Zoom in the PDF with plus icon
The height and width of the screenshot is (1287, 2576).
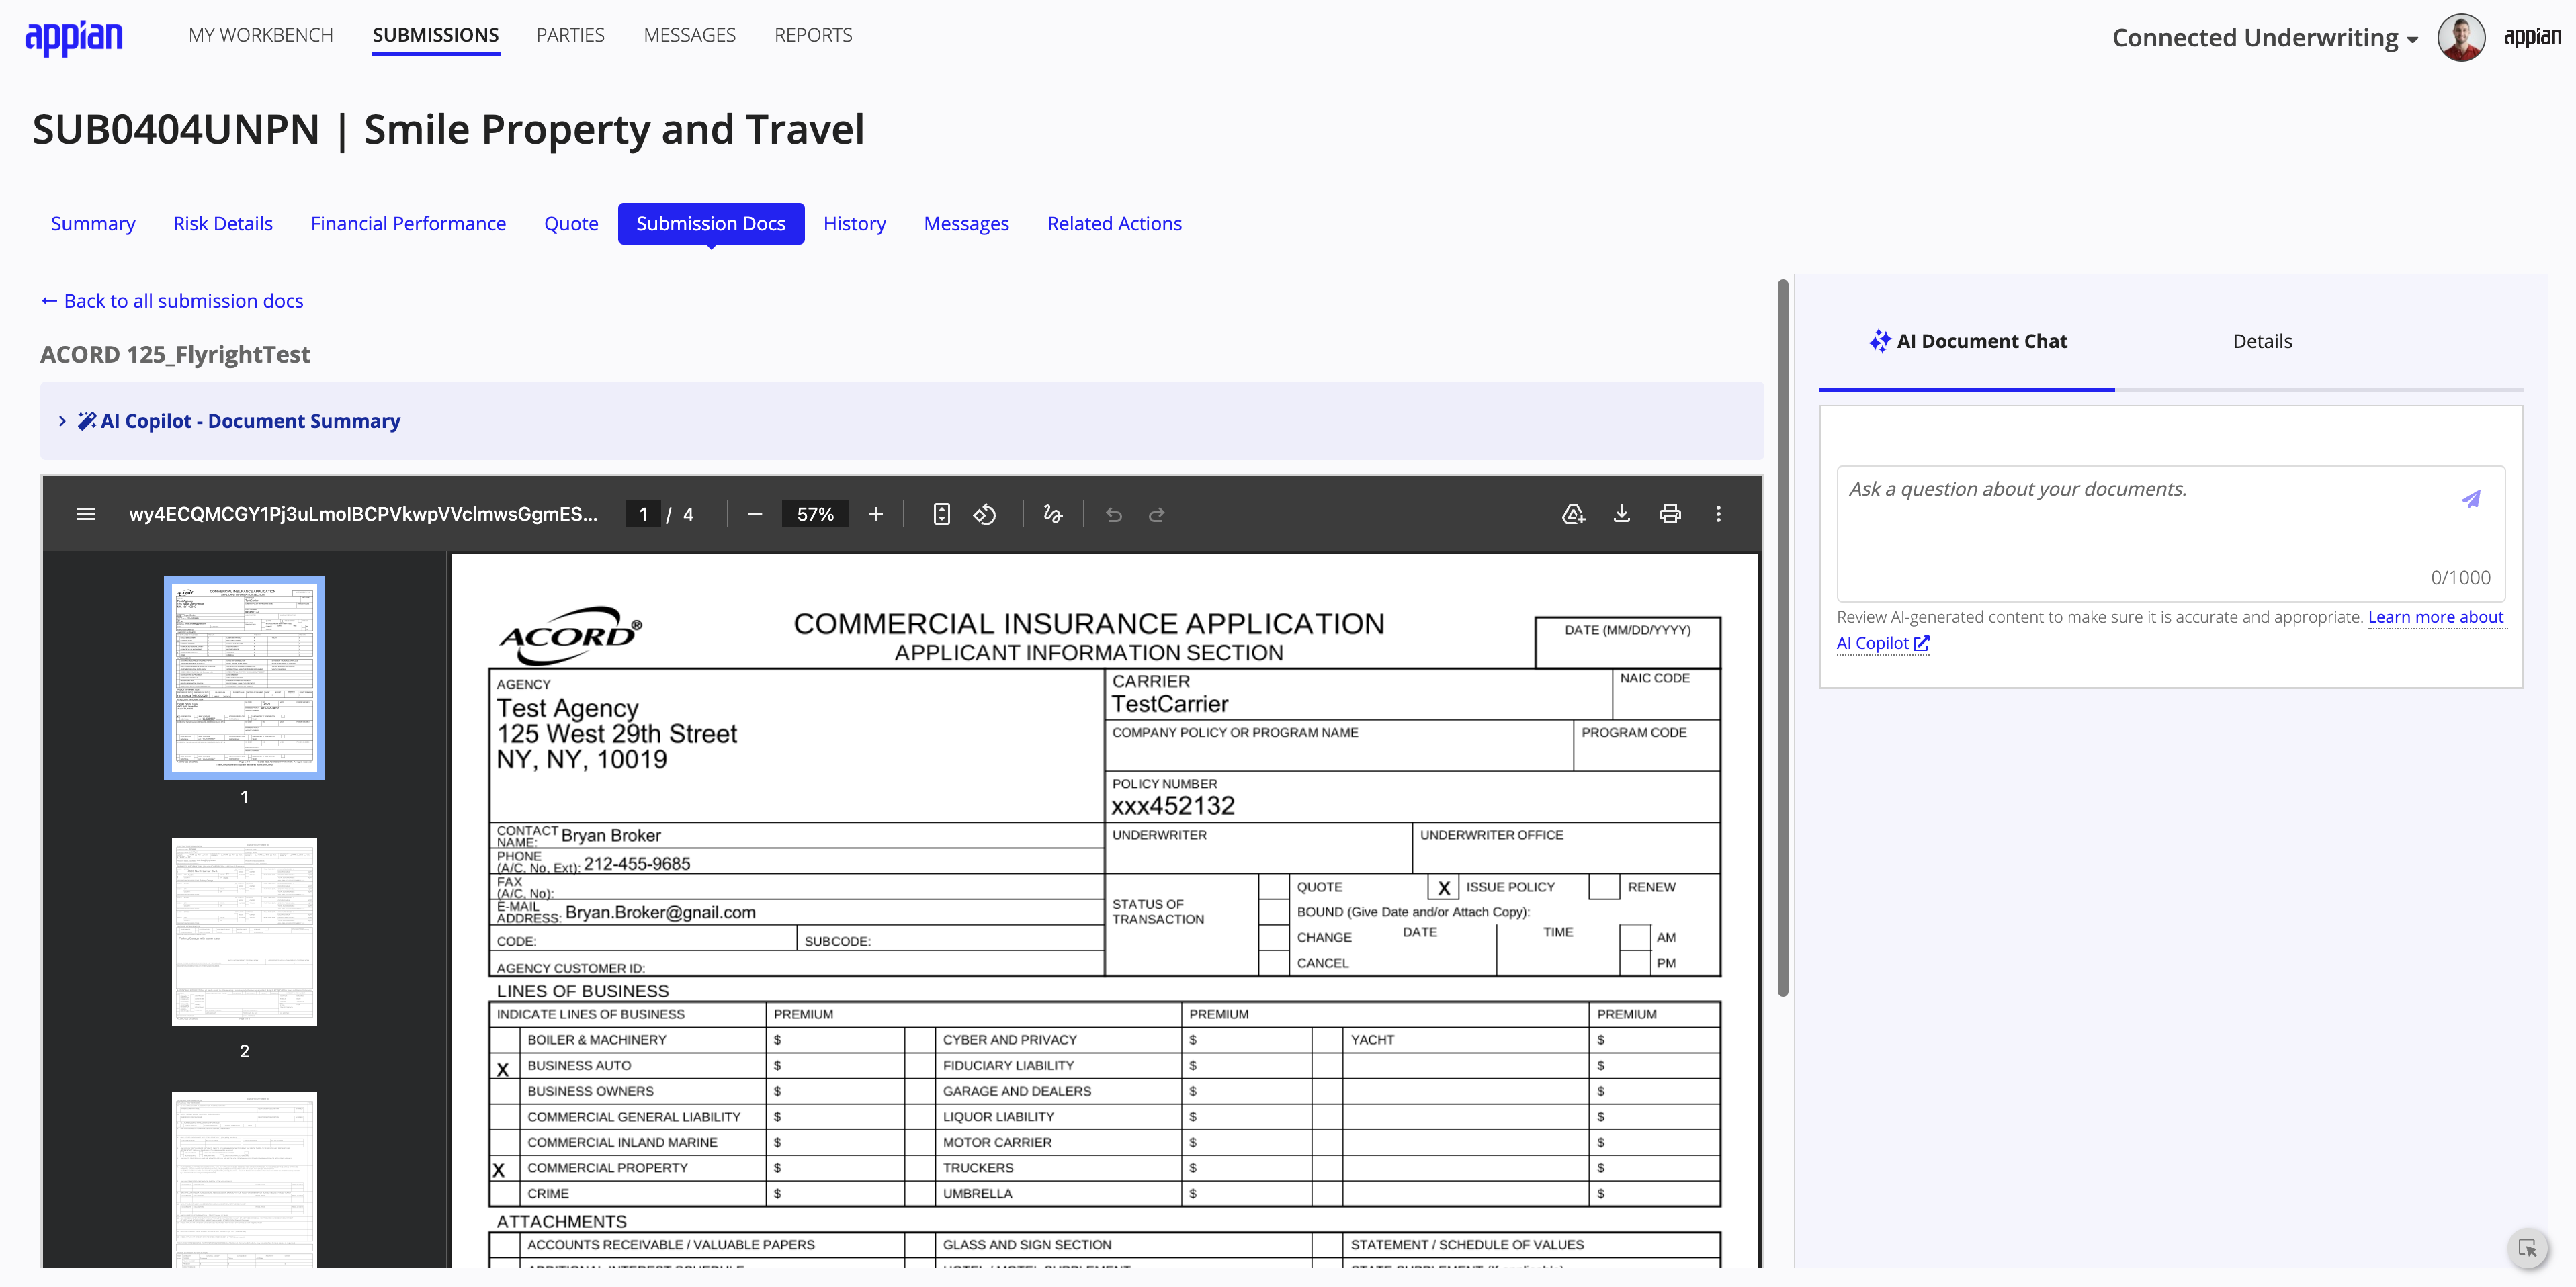coord(876,514)
